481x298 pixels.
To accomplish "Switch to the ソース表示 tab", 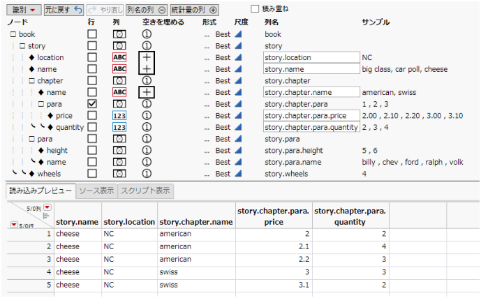I will (96, 191).
